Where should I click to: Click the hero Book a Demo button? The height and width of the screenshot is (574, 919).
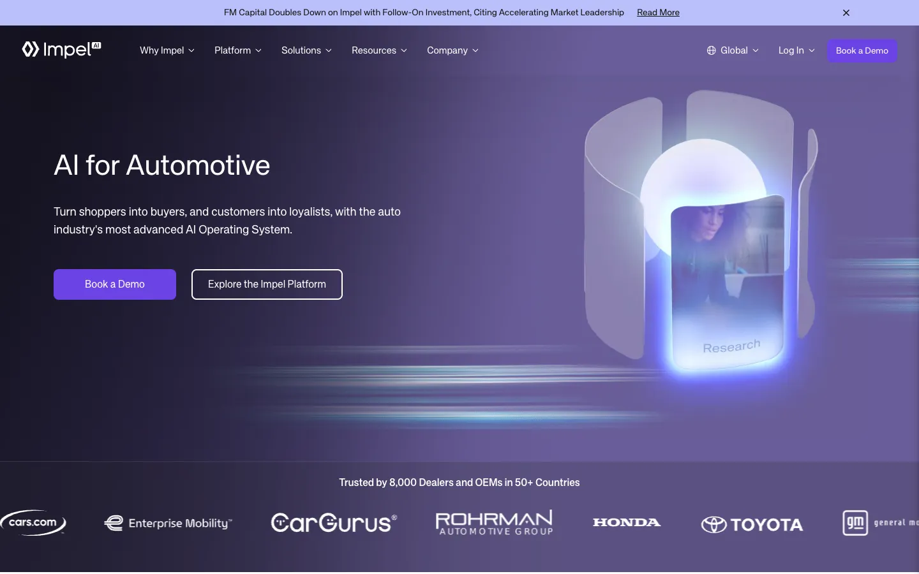coord(115,284)
